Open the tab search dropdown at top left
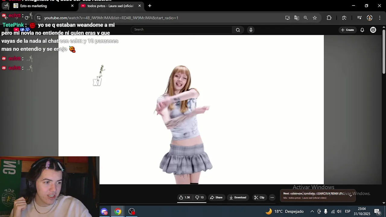The width and height of the screenshot is (386, 217). [6, 6]
